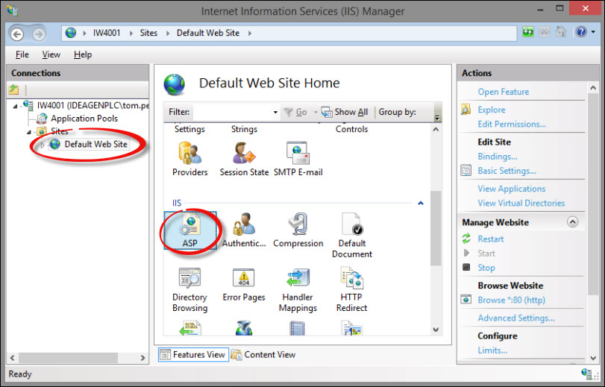The height and width of the screenshot is (387, 605).
Task: Click the Bindings link
Action: tap(498, 157)
